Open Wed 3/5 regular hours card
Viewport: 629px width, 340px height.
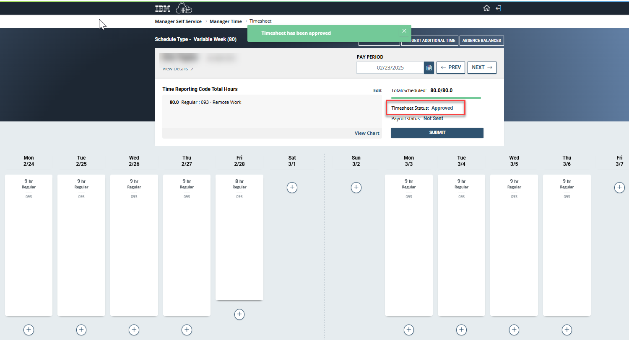click(514, 245)
